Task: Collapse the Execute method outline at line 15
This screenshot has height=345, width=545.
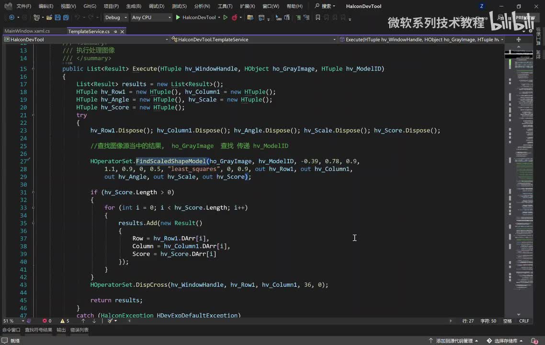Action: pos(34,69)
